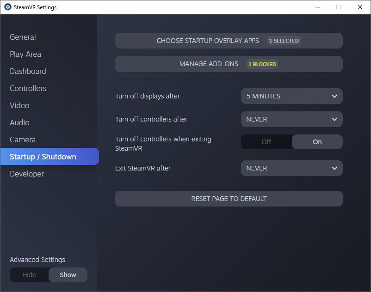The image size is (371, 292).
Task: Open the Audio settings tab
Action: pyautogui.click(x=19, y=122)
